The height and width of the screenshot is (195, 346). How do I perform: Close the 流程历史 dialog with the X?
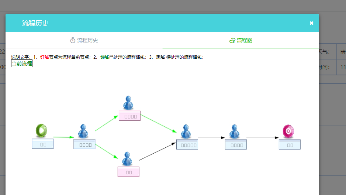[x=311, y=23]
